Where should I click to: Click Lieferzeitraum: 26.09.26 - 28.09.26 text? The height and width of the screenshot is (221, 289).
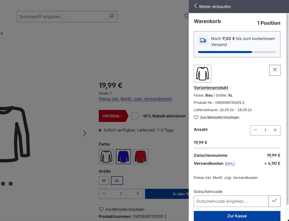pos(223,110)
